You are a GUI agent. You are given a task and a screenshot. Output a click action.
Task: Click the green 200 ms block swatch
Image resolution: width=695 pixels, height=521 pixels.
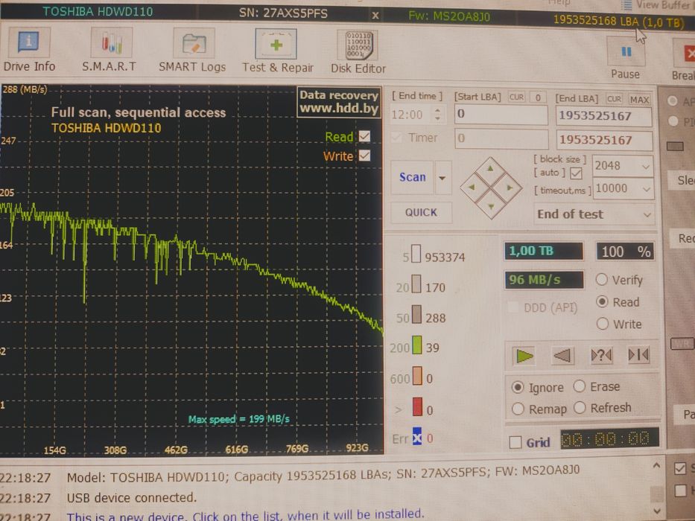click(x=417, y=345)
